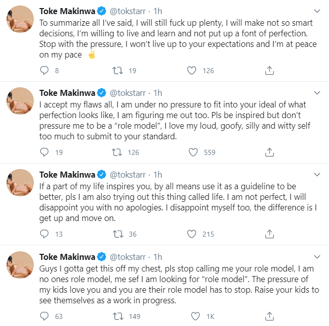This screenshot has width=329, height=326.
Task: Retweet the tweet with 19 retweets
Action: click(118, 71)
